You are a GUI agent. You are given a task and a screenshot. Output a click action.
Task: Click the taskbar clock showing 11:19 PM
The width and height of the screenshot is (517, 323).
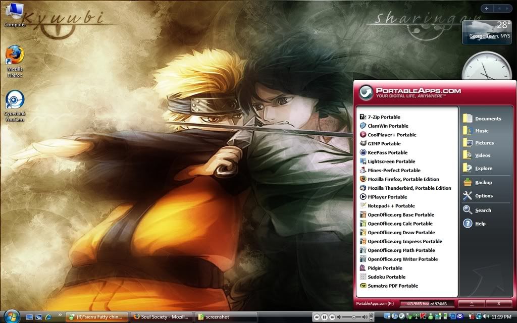[501, 317]
